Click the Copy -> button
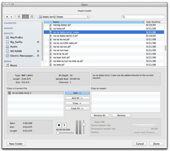The height and width of the screenshot is (151, 170). point(77,103)
